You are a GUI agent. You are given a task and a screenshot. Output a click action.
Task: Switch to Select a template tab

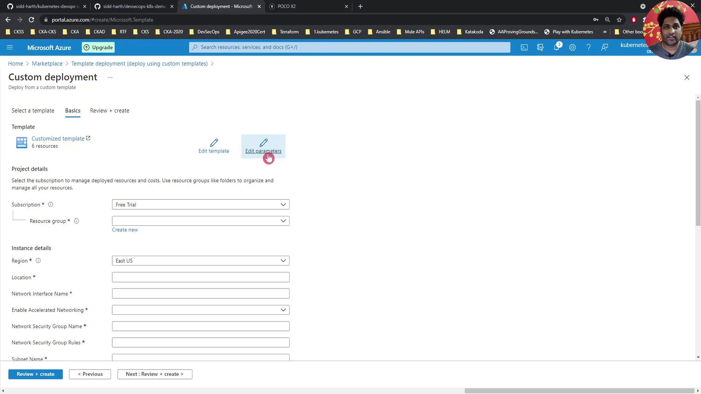pos(33,111)
